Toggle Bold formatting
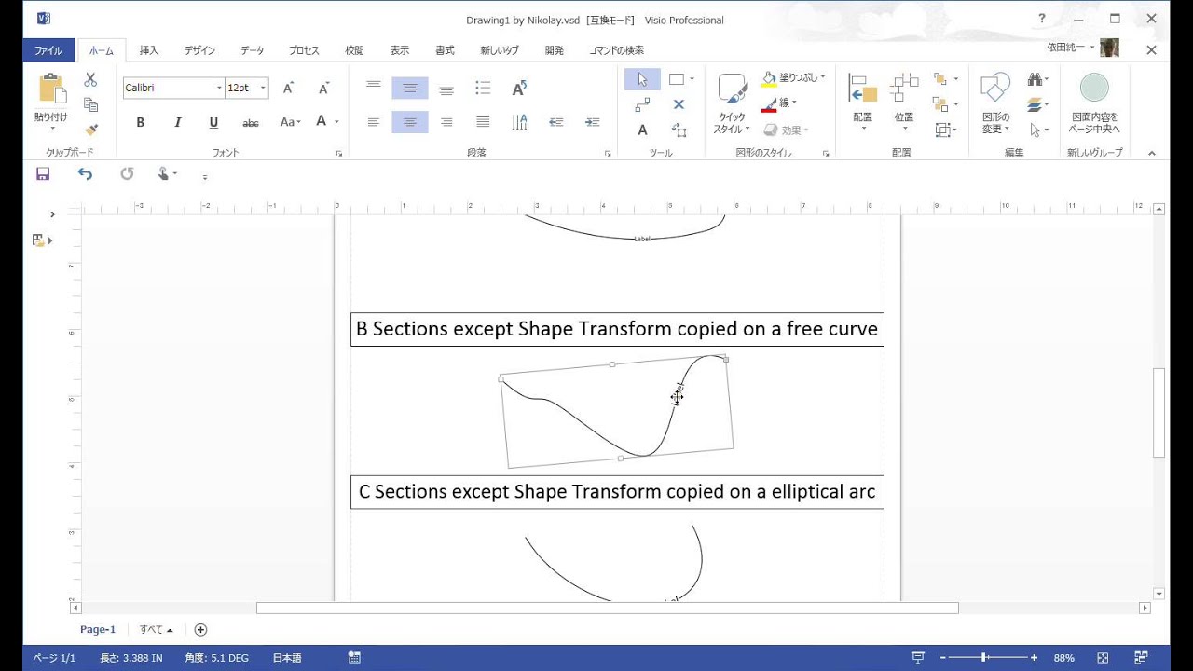 tap(140, 122)
